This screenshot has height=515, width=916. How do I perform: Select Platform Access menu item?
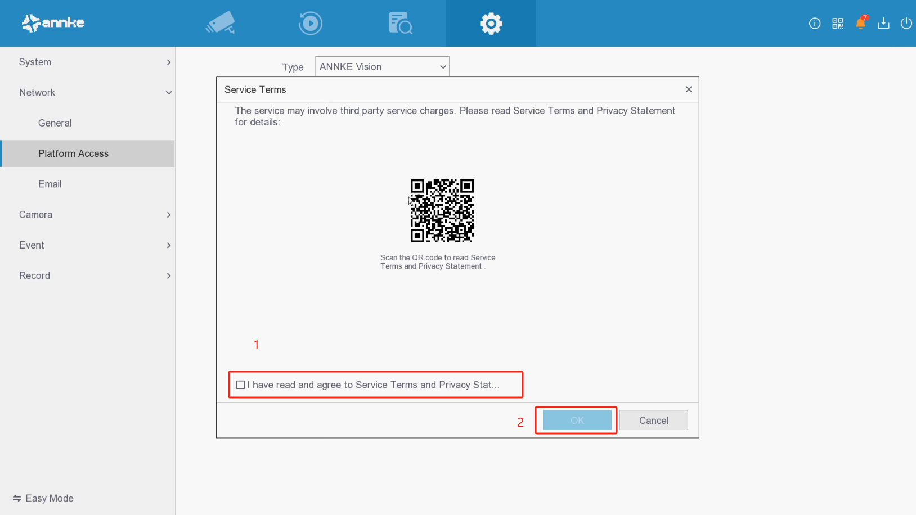88,153
